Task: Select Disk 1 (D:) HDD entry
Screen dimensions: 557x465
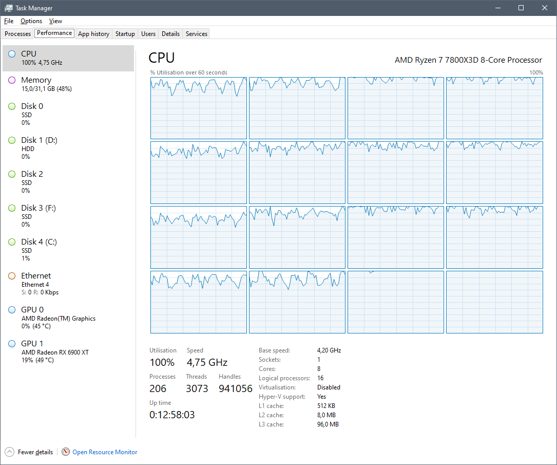Action: pos(39,148)
